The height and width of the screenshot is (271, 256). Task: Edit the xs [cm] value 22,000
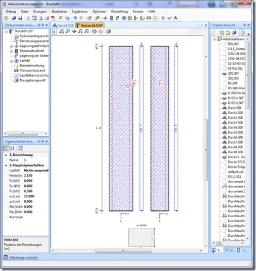coord(36,196)
